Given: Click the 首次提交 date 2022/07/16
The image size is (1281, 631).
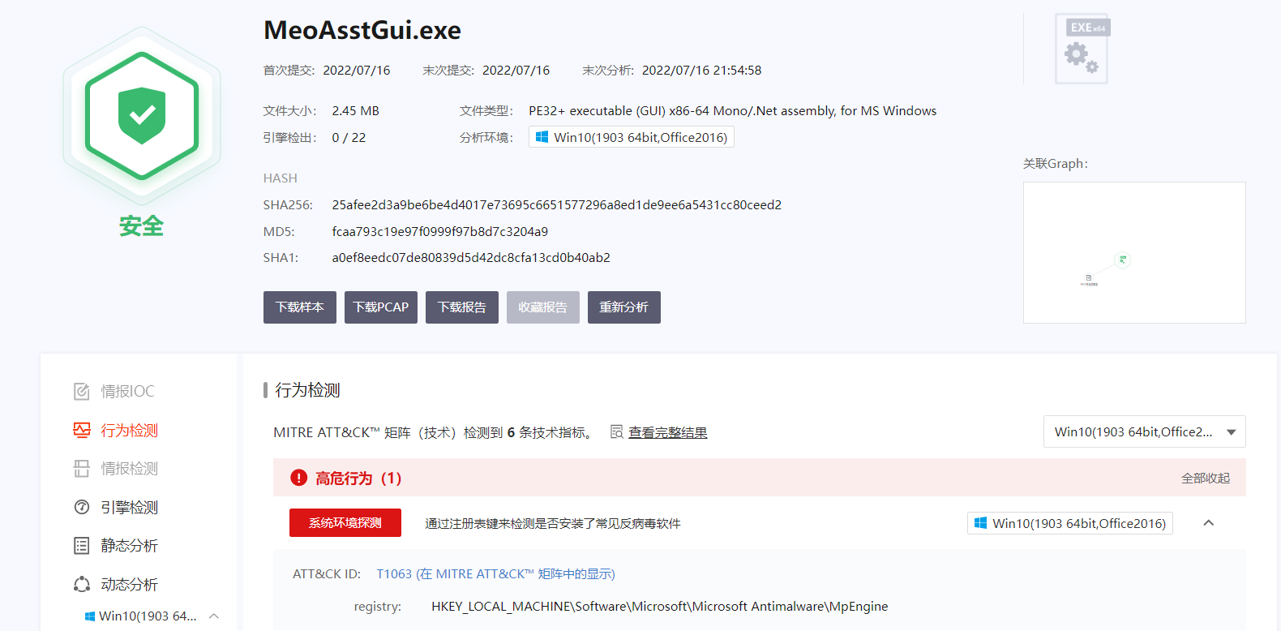Looking at the screenshot, I should [x=357, y=71].
